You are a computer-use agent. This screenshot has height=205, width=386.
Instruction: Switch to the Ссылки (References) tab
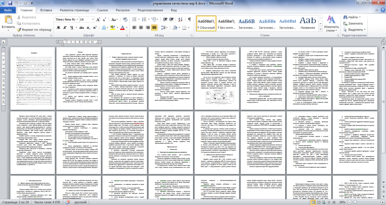pyautogui.click(x=102, y=10)
